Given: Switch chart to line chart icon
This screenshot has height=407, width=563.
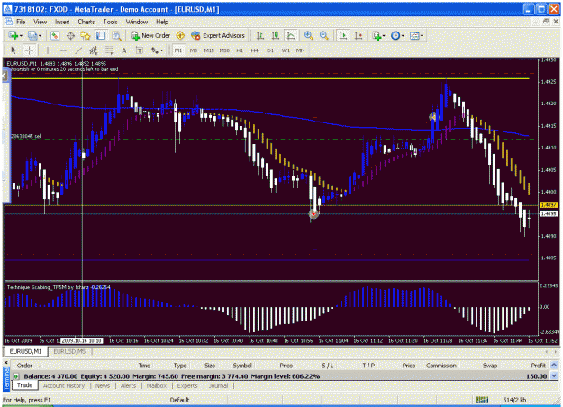Looking at the screenshot, I should point(290,35).
